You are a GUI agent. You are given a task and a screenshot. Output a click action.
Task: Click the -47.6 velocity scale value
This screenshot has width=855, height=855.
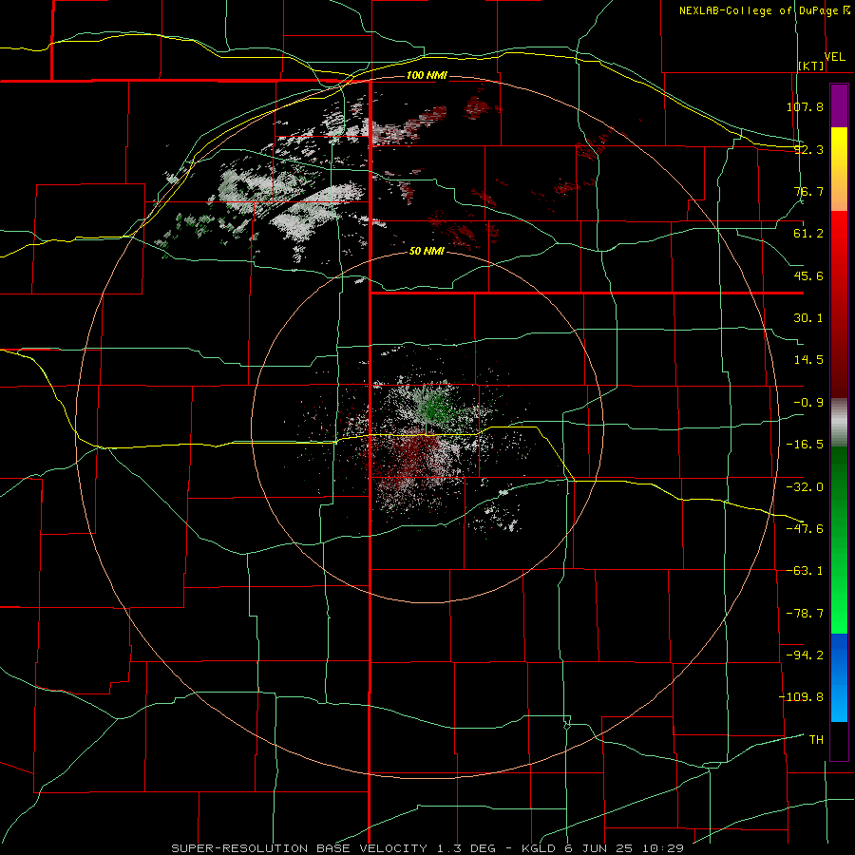coord(805,529)
